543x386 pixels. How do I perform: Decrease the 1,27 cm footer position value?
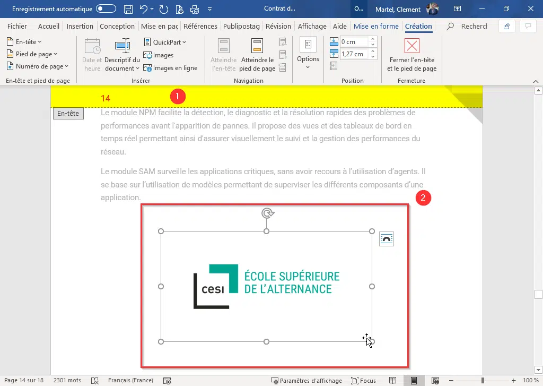coord(373,56)
